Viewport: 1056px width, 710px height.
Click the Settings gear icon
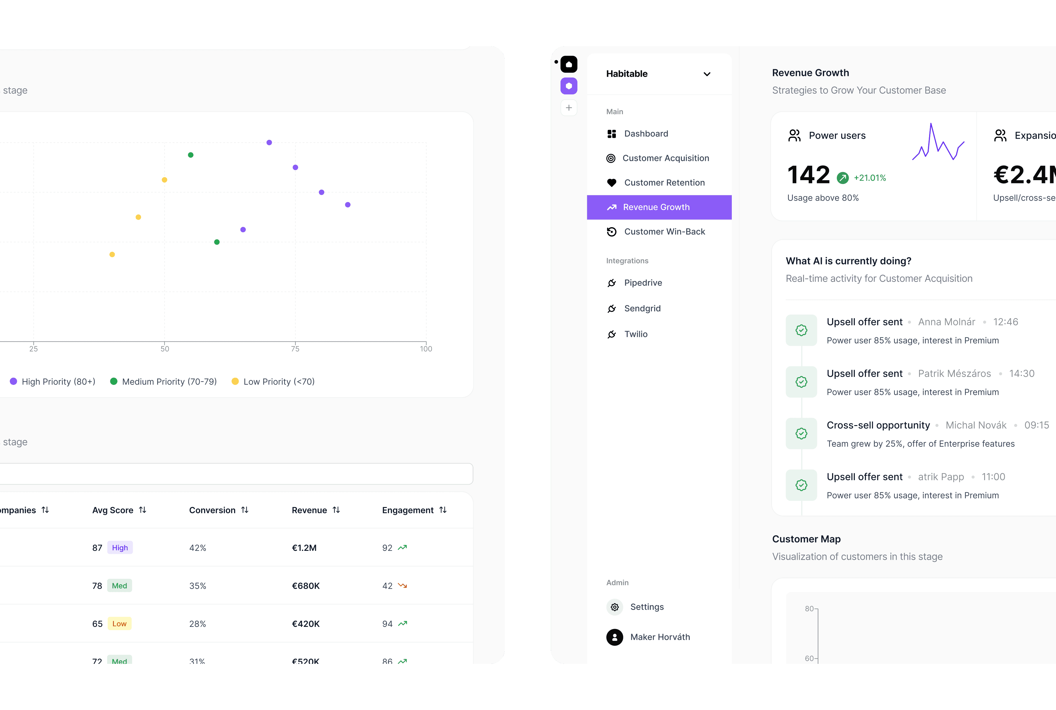click(x=614, y=607)
